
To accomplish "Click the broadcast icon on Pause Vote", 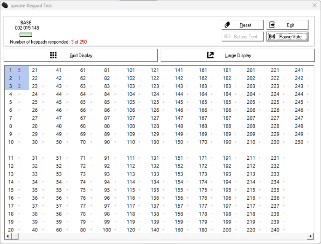I will point(272,37).
